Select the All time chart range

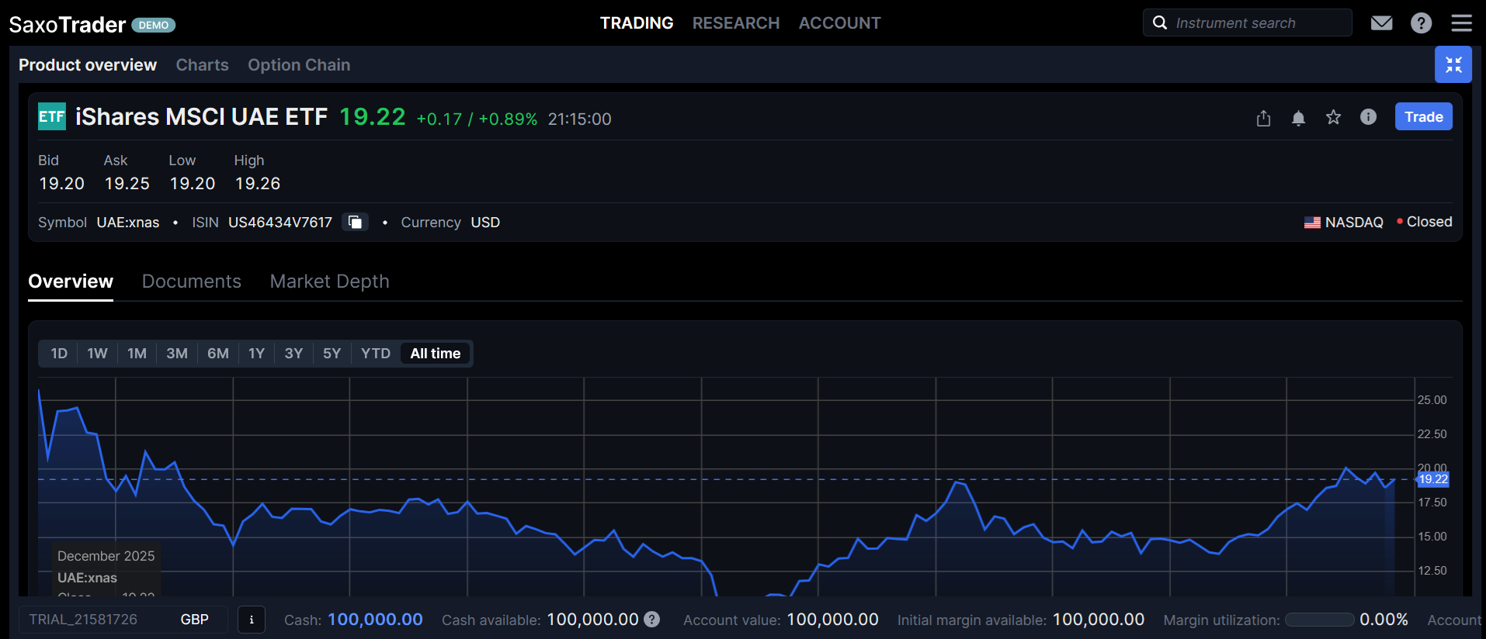[436, 354]
